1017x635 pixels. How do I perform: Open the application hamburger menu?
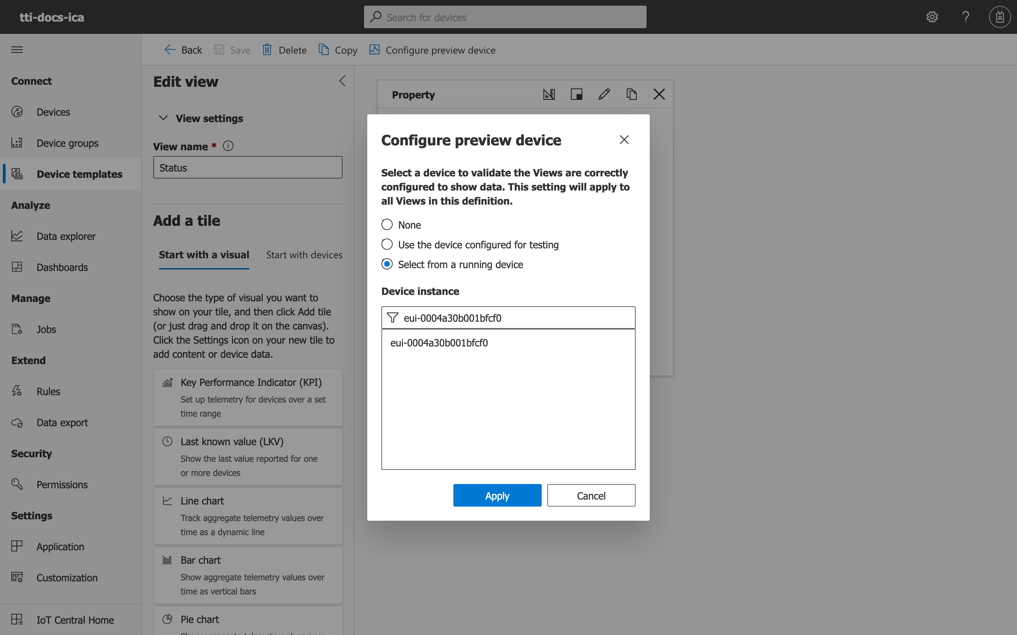(x=17, y=49)
